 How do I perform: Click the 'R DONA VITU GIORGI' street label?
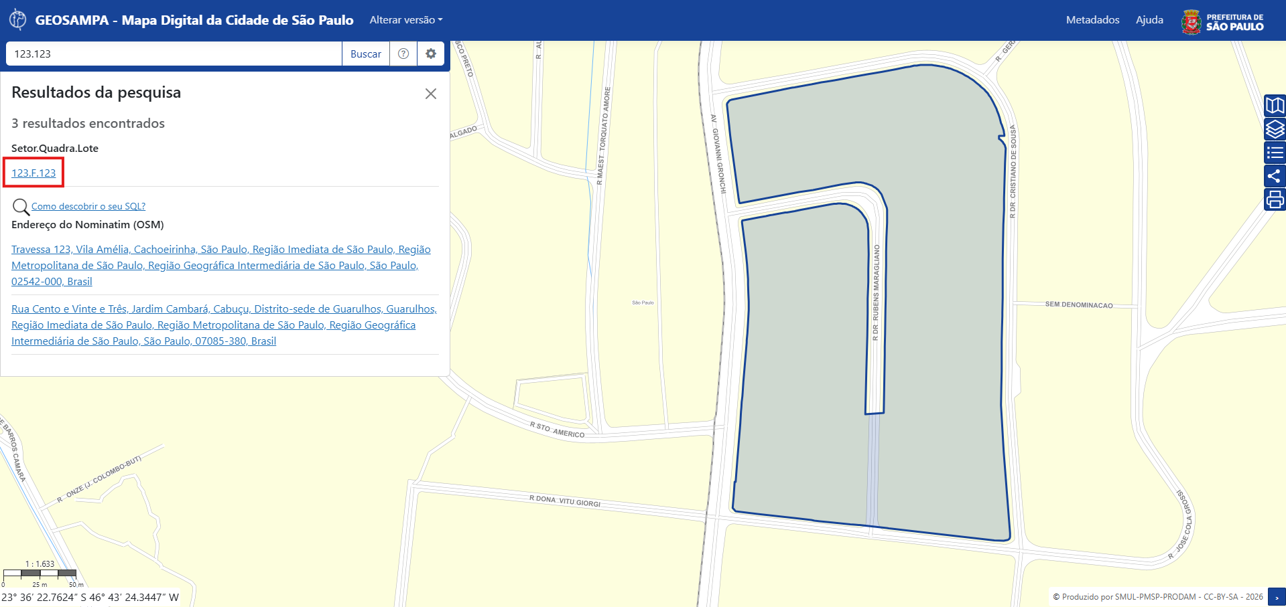pos(565,501)
